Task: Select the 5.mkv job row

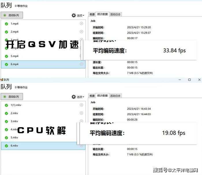Action: click(43, 138)
